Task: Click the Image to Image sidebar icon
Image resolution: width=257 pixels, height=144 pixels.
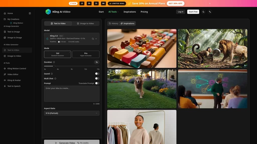Action: 5,38
